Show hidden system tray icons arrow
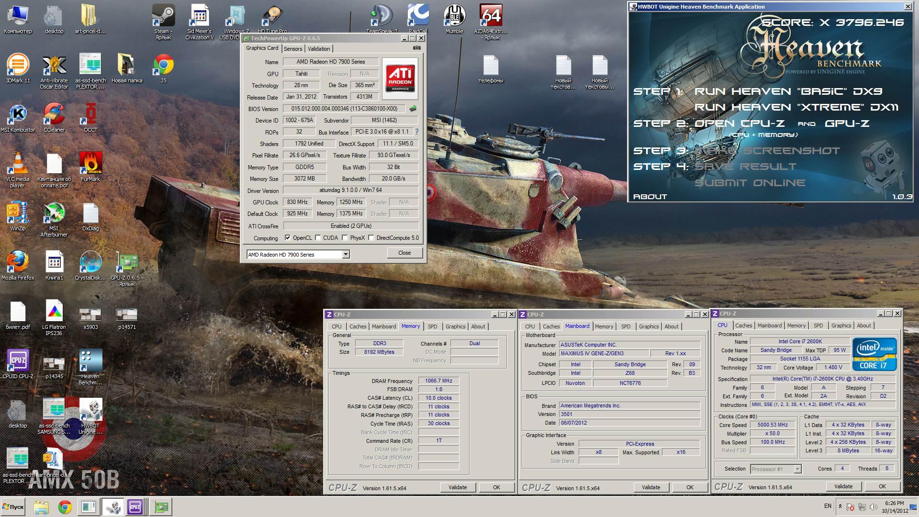The image size is (919, 517). click(x=840, y=506)
